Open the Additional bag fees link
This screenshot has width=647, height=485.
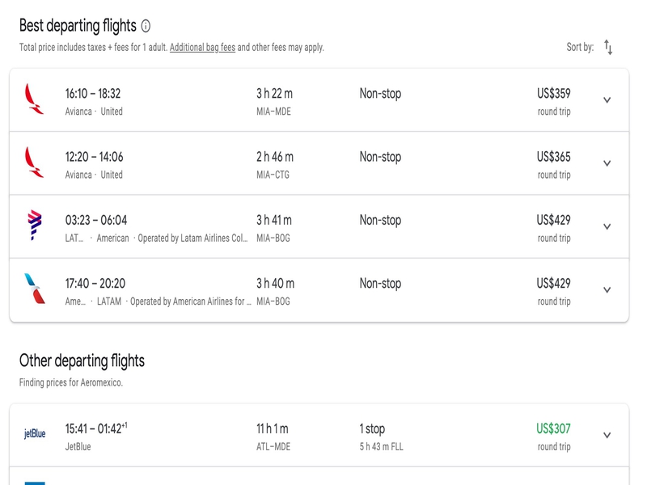(203, 48)
